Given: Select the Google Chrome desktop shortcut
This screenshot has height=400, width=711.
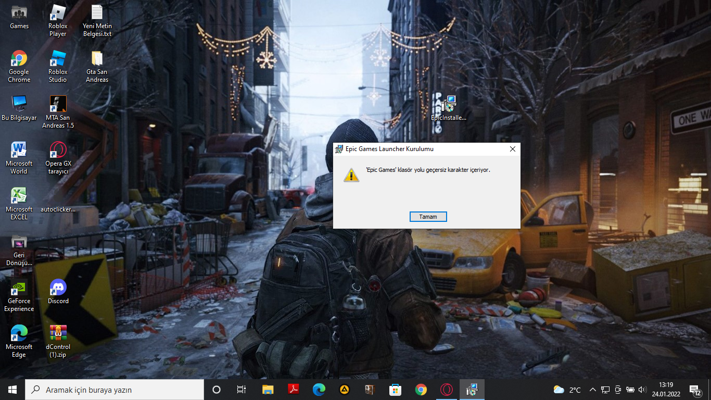Looking at the screenshot, I should click(19, 67).
